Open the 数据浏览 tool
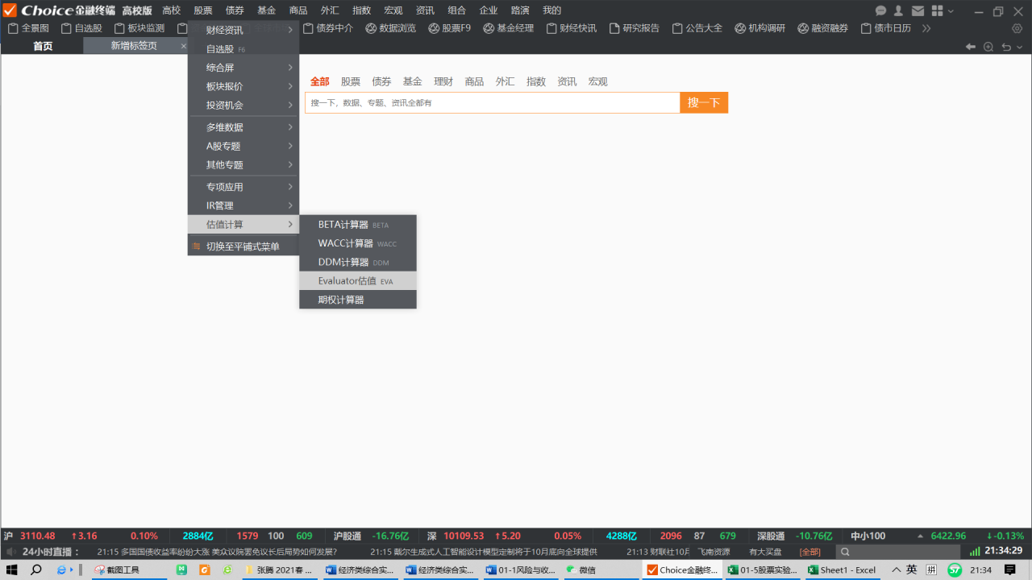1032x580 pixels. [x=391, y=28]
